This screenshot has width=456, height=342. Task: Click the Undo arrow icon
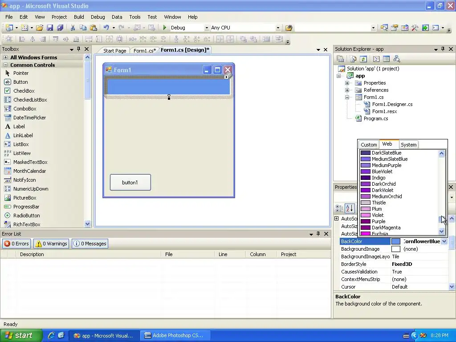coord(106,28)
